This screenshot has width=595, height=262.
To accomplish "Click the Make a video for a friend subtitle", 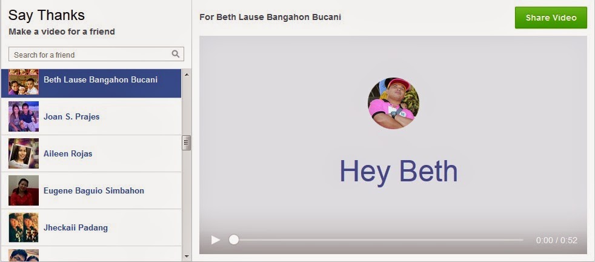I will click(62, 32).
